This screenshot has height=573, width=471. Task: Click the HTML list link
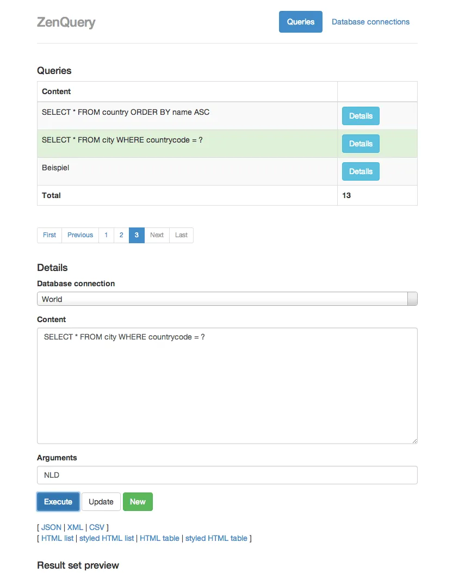(x=57, y=538)
